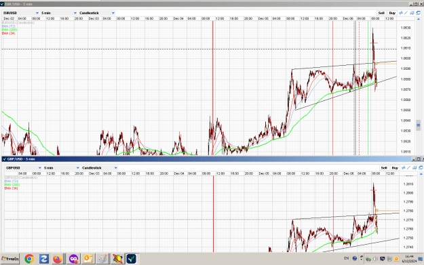The image size is (424, 265).
Task: Select EMA (34) legend in EUR/USD chart
Action: point(9,33)
